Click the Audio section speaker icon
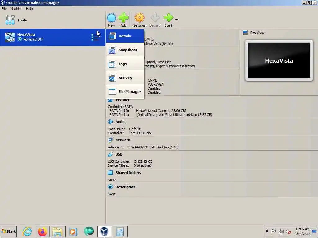318x238 pixels. (111, 121)
